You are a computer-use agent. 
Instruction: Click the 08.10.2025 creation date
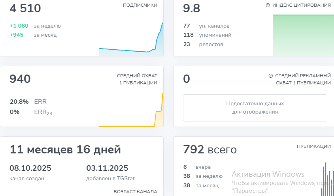(30, 168)
